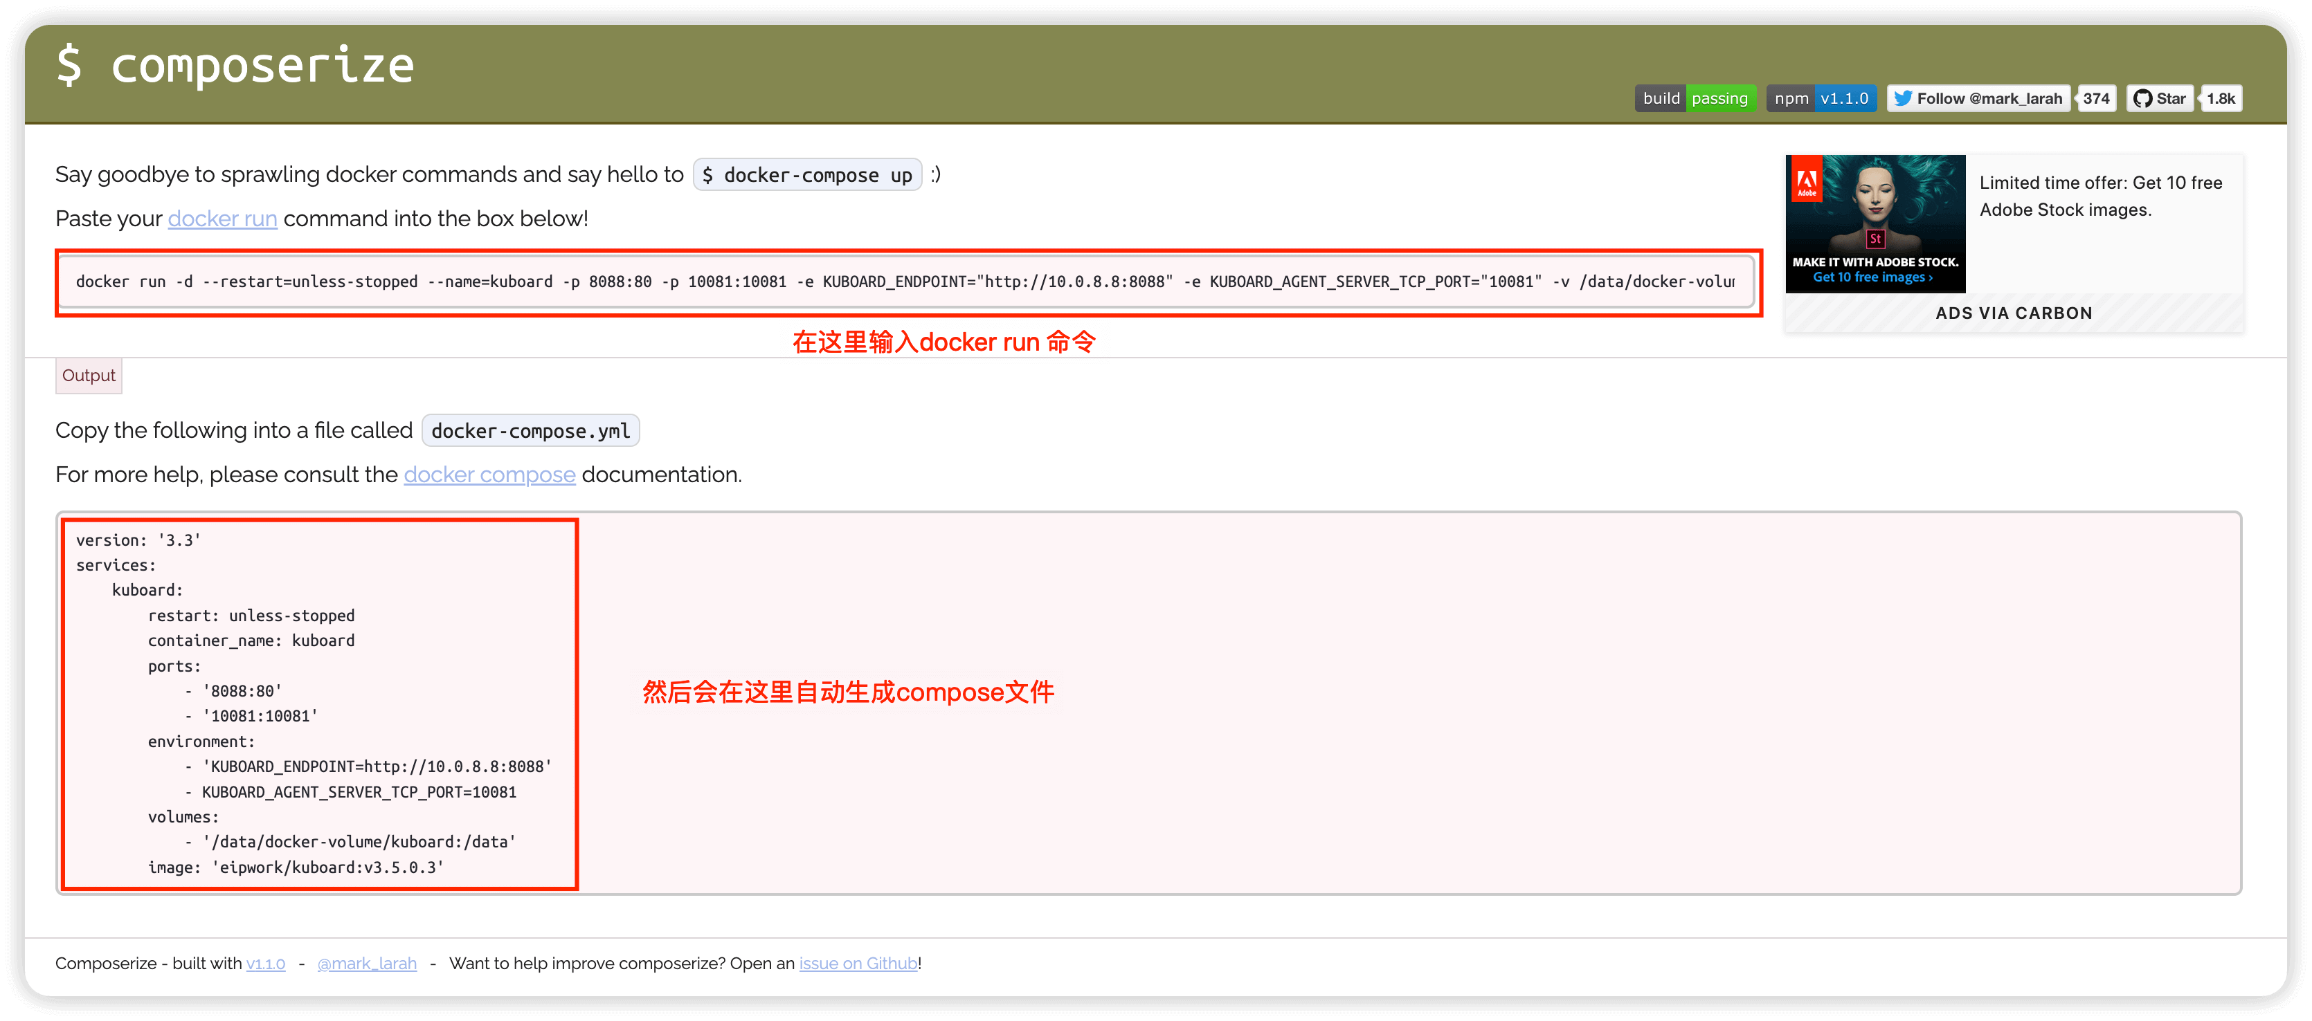Open the issue on Github link
The image size is (2312, 1021).
(x=858, y=964)
